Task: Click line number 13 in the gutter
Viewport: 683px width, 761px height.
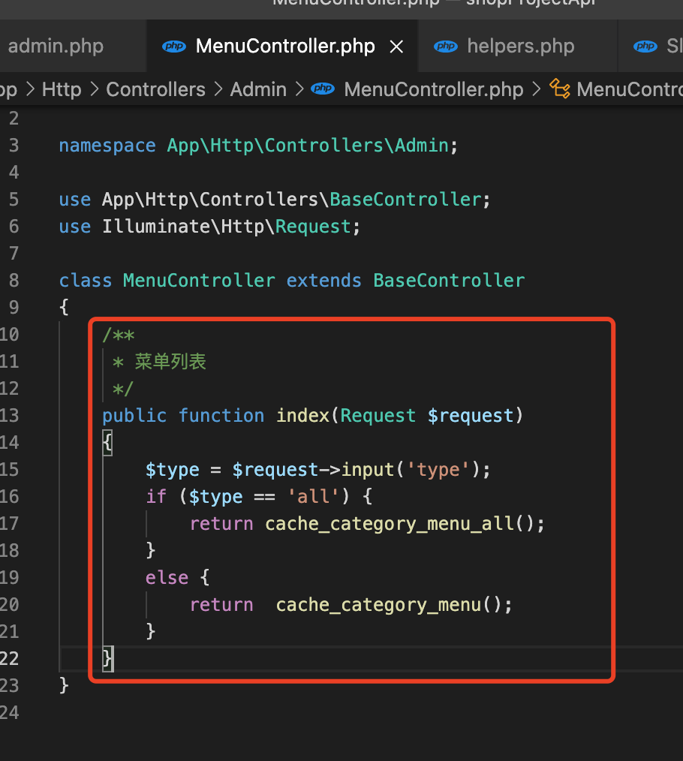Action: pyautogui.click(x=10, y=416)
